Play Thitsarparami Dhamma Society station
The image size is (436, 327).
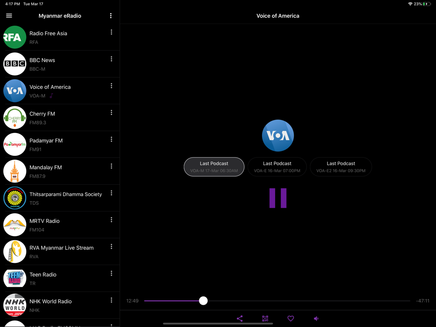coord(60,198)
